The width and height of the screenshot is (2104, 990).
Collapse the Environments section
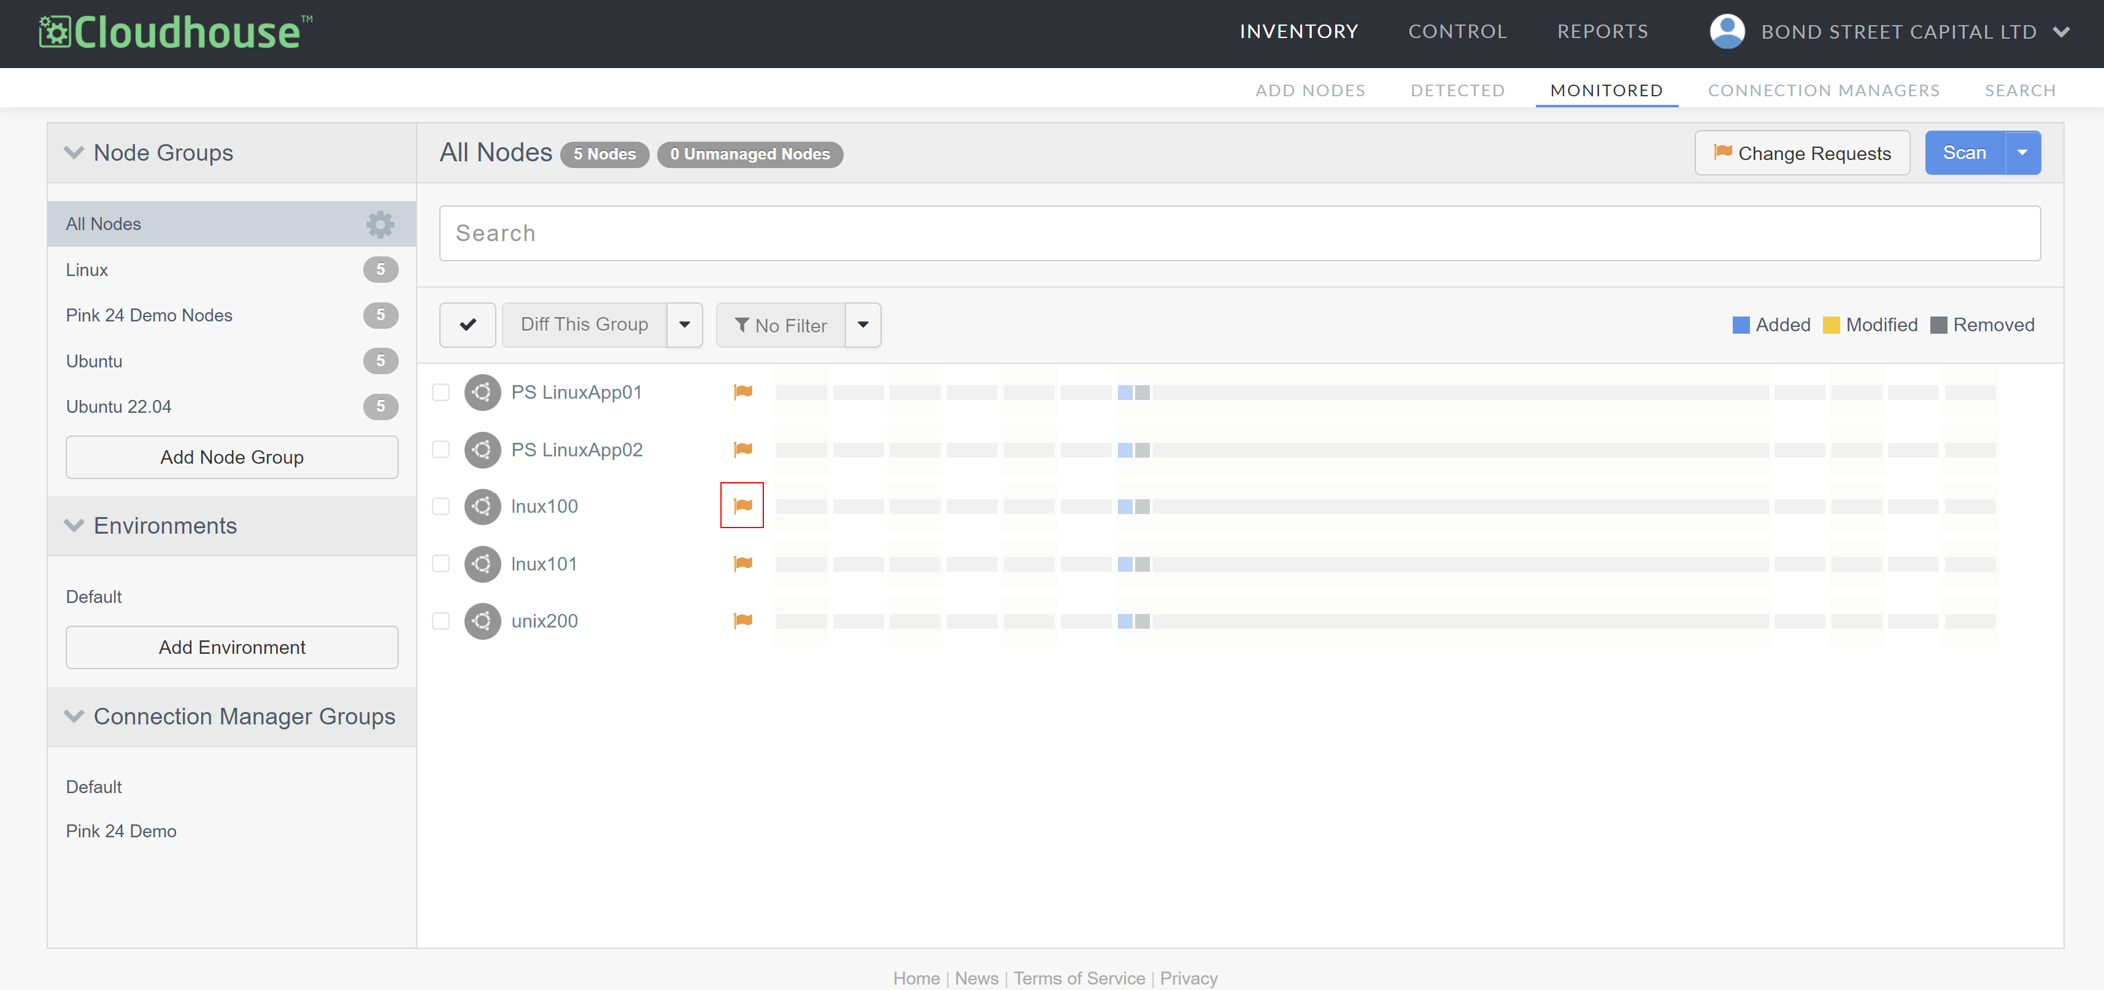(74, 526)
